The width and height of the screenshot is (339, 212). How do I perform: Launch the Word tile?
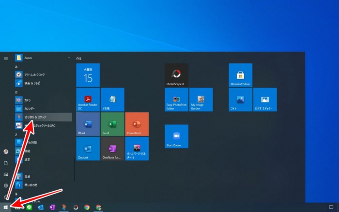click(x=88, y=124)
